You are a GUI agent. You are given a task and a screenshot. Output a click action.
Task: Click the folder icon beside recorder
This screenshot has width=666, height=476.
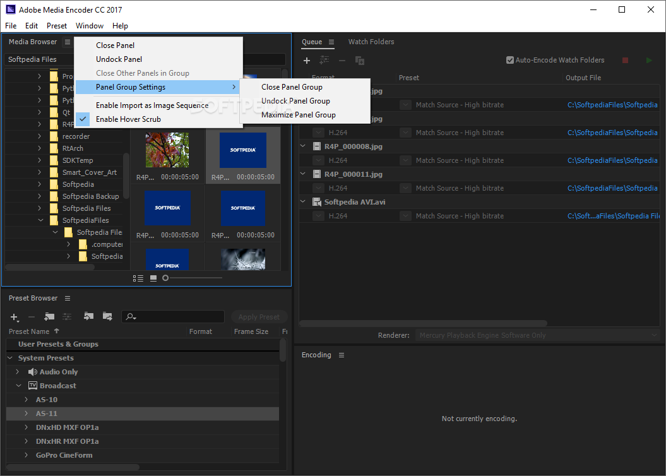pyautogui.click(x=54, y=136)
